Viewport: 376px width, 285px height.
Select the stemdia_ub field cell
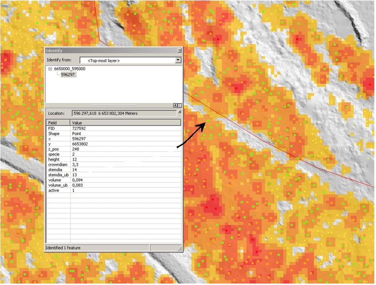coord(58,175)
